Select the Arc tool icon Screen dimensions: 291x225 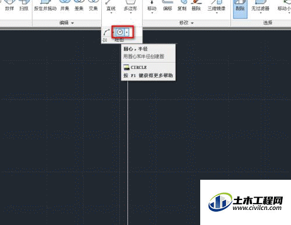pyautogui.click(x=107, y=32)
